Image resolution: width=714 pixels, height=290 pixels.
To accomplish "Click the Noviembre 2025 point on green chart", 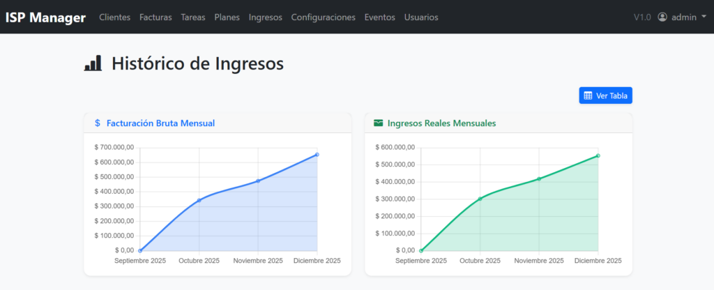I will (539, 179).
